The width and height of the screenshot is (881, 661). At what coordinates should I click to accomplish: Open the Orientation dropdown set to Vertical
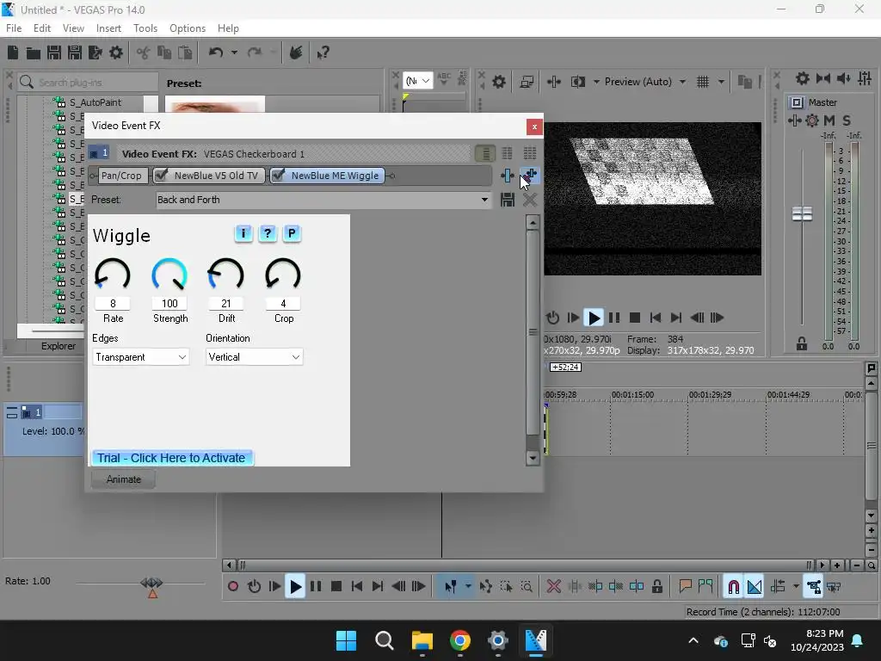(254, 357)
